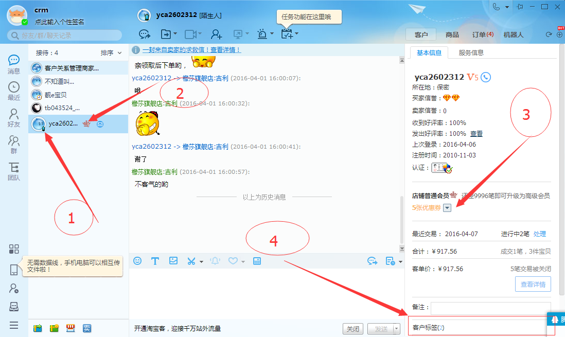Switch to the 订单 orders tab
Viewport: 565px width, 337px height.
482,34
